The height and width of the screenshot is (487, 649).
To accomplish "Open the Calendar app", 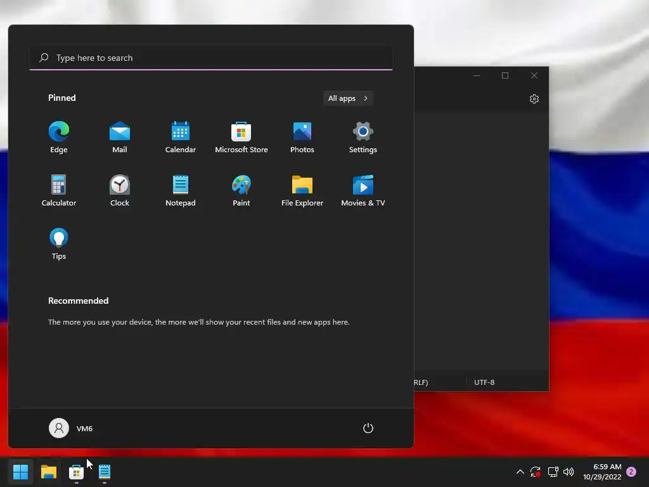I will tap(181, 138).
